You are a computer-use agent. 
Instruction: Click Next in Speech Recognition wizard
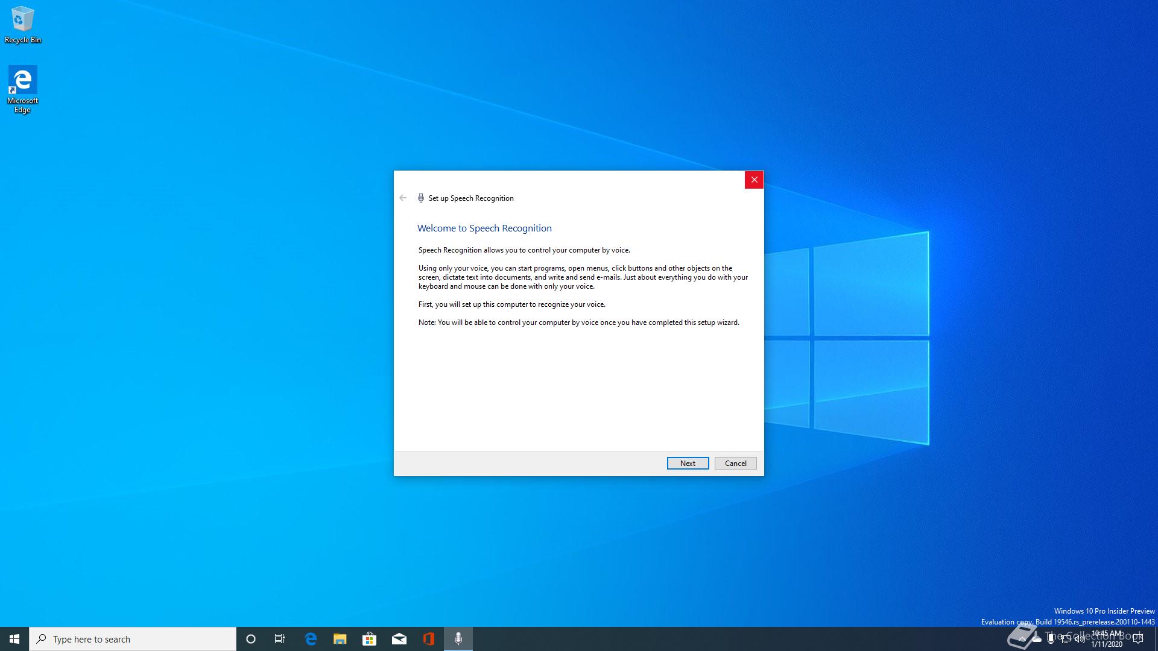(688, 463)
